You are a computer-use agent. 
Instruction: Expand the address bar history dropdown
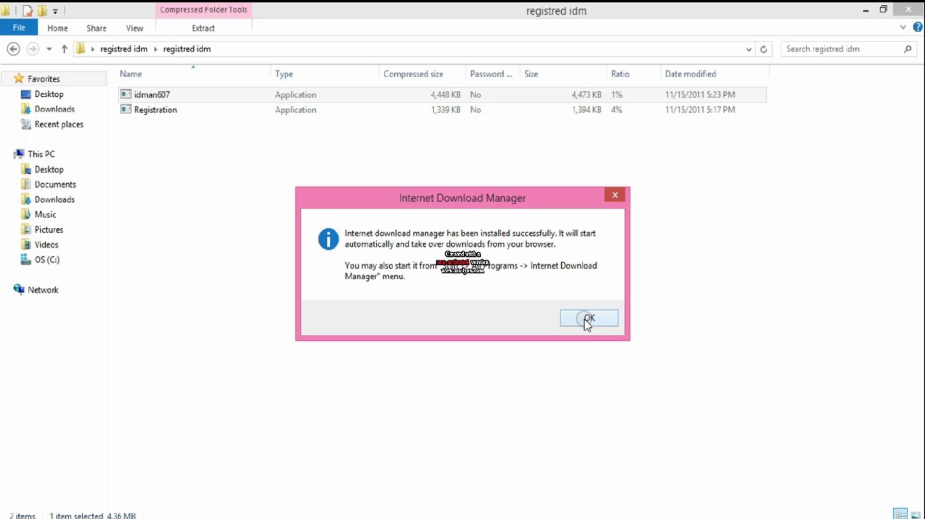click(749, 49)
